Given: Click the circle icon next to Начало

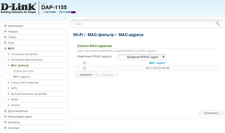Looking at the screenshot, I should pos(5,31).
